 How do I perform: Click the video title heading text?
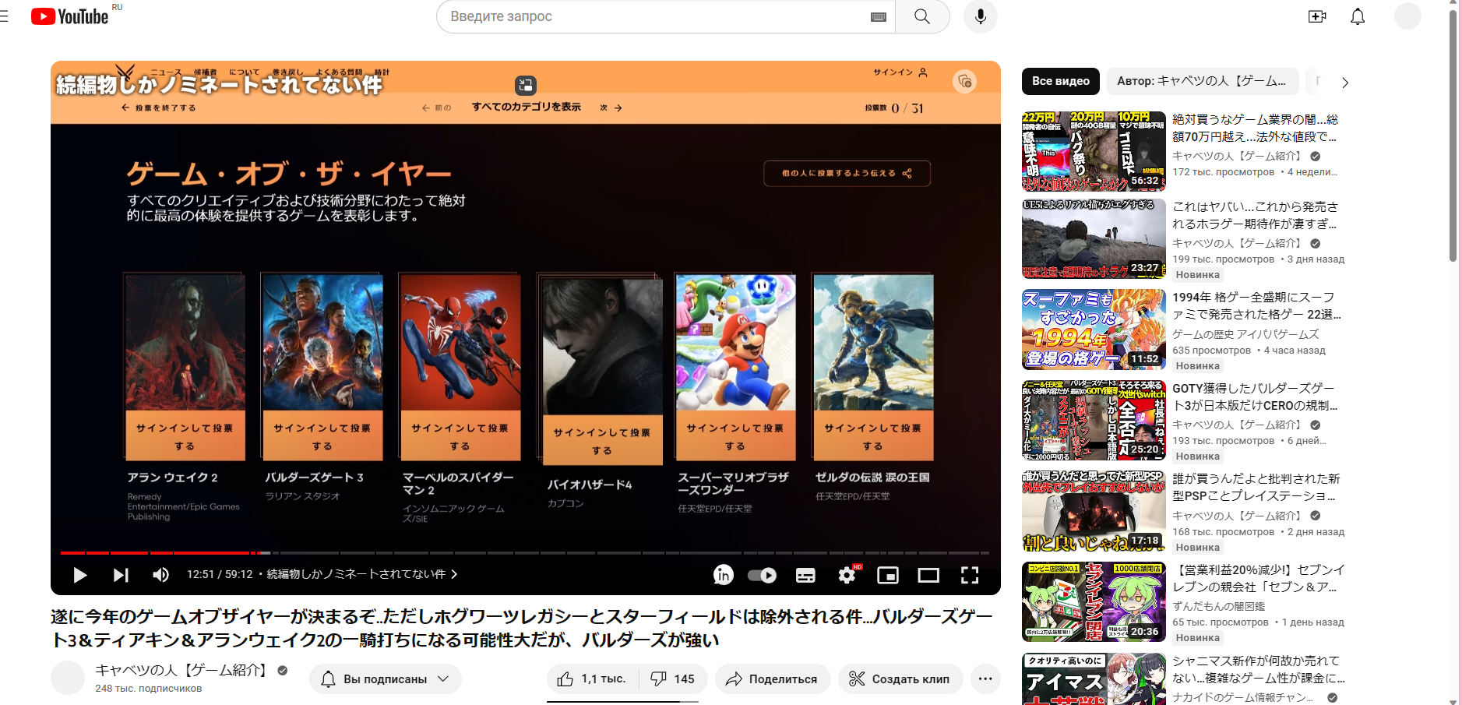pyautogui.click(x=522, y=628)
